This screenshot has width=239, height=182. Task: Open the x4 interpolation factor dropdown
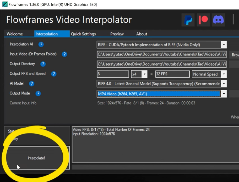point(144,74)
